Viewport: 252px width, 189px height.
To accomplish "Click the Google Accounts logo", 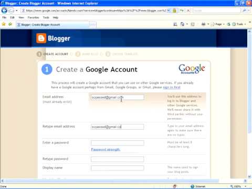I will coord(192,69).
